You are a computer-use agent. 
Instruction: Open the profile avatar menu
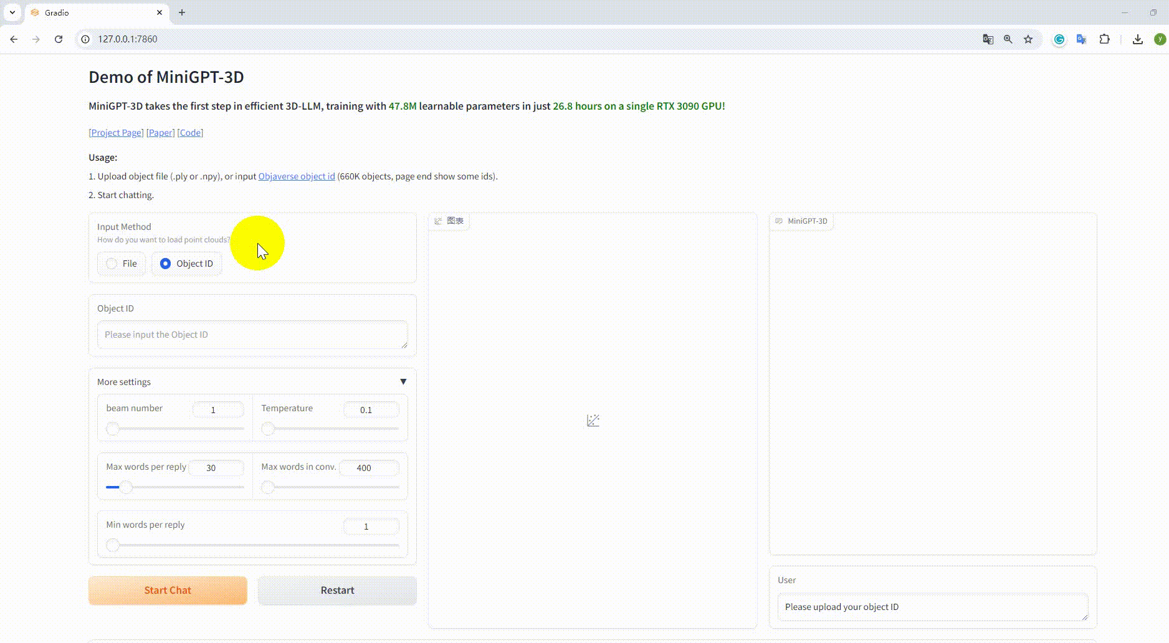(1160, 39)
